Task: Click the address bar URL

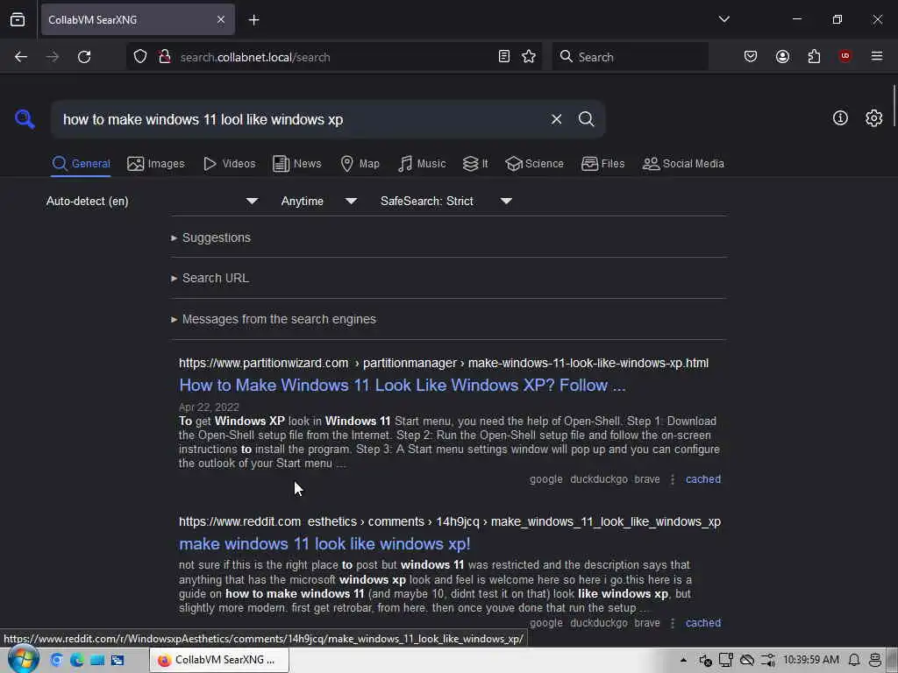Action: [x=255, y=57]
